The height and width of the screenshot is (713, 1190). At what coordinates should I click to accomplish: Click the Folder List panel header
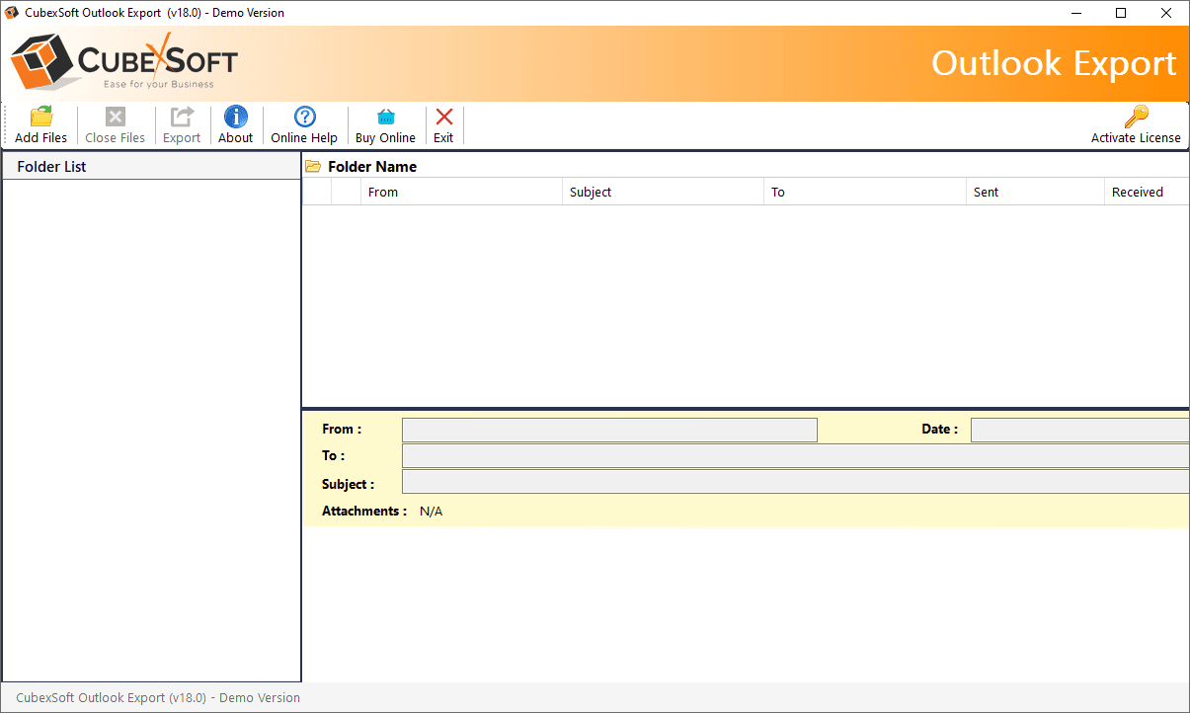[x=151, y=166]
